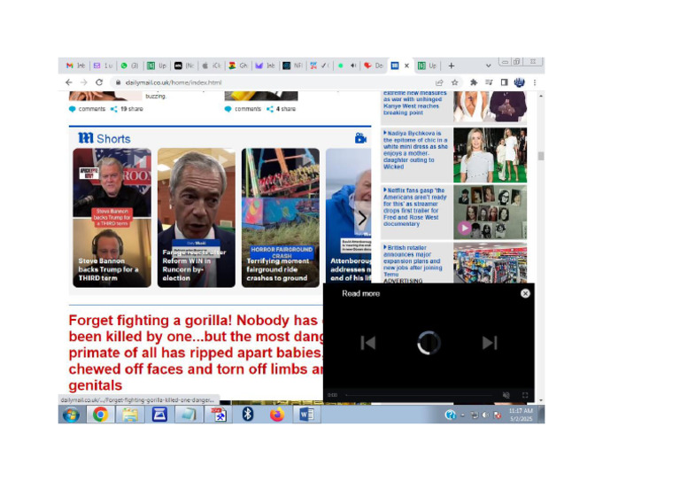Viewport: 680px width, 481px height.
Task: Open the scanner app on taskbar
Action: click(x=159, y=415)
